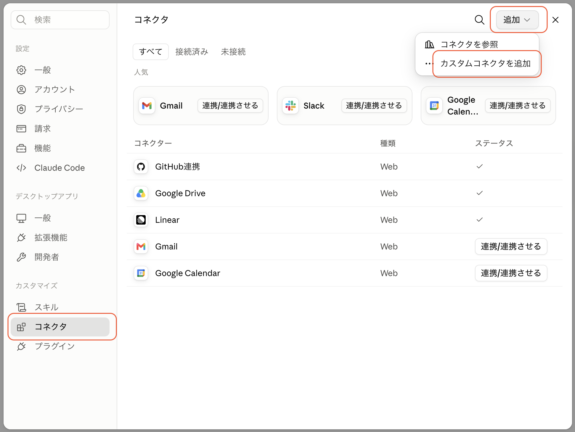Switch to the 接続済み tab

click(x=192, y=52)
